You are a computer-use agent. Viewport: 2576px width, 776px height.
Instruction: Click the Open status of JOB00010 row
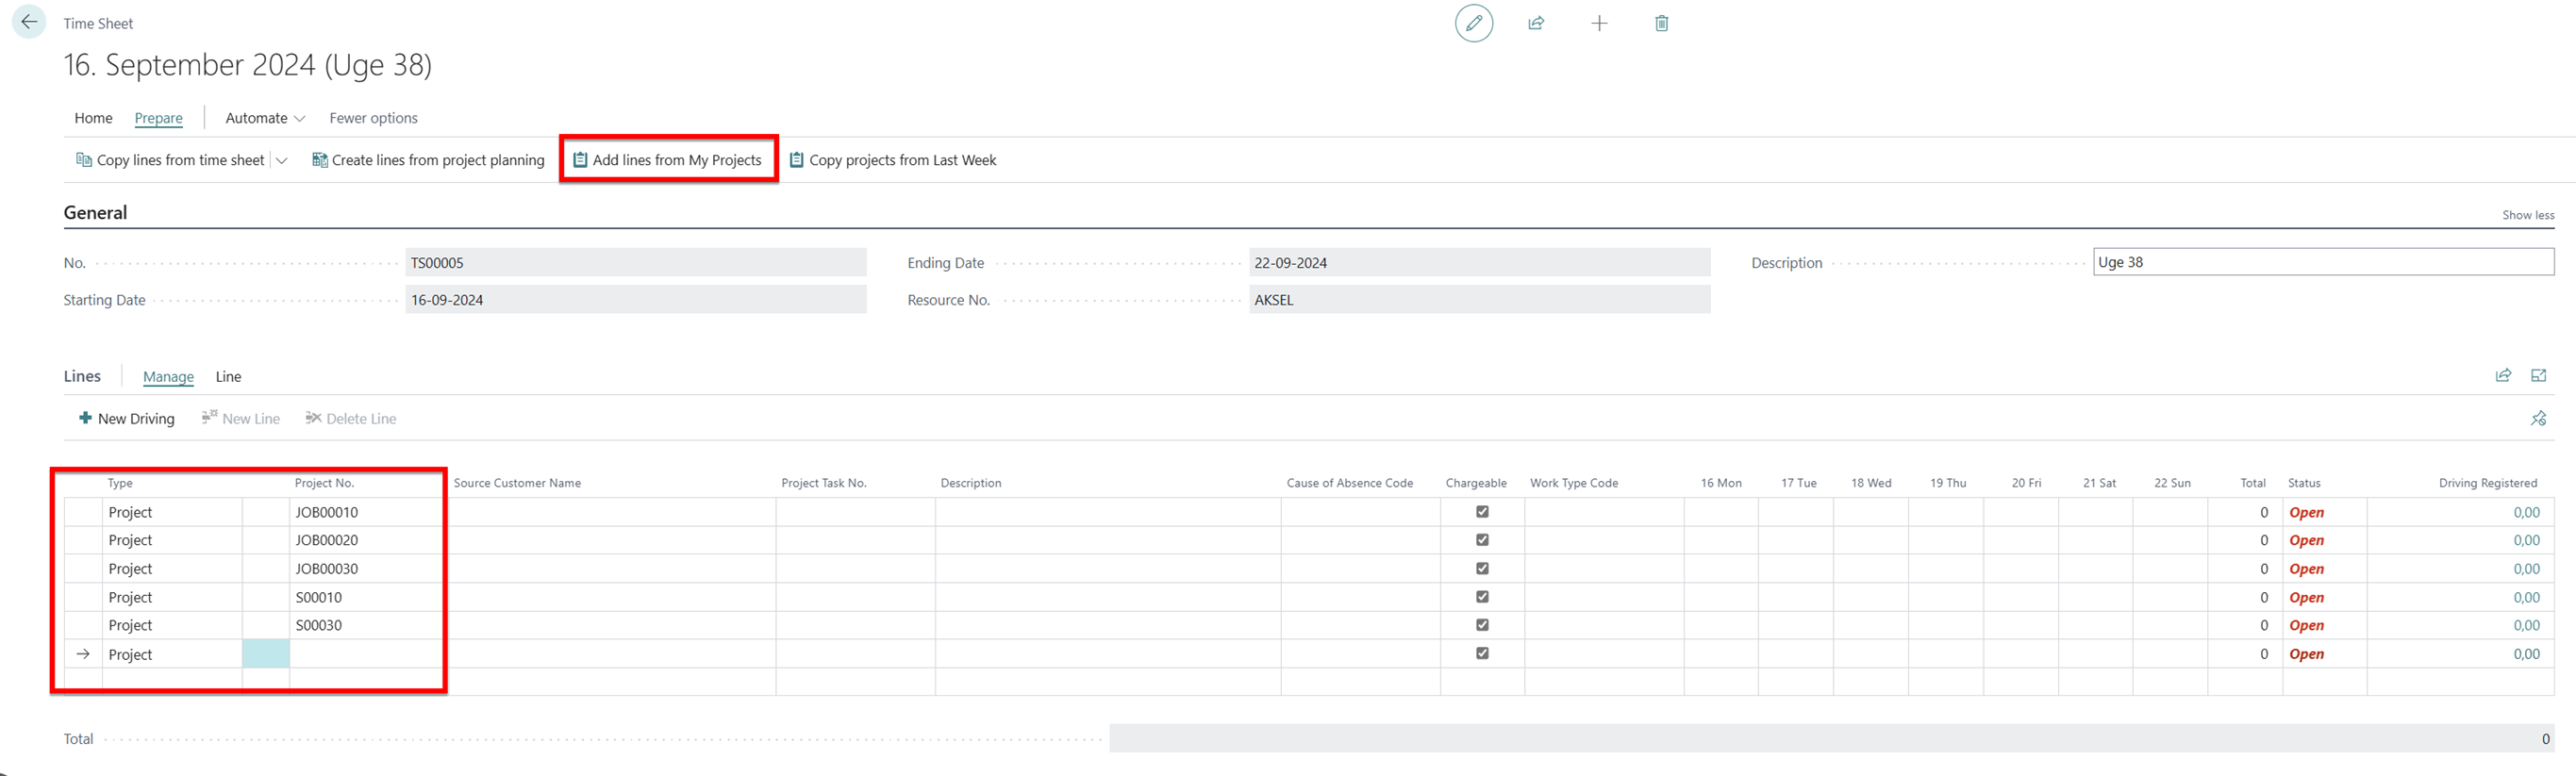coord(2306,512)
